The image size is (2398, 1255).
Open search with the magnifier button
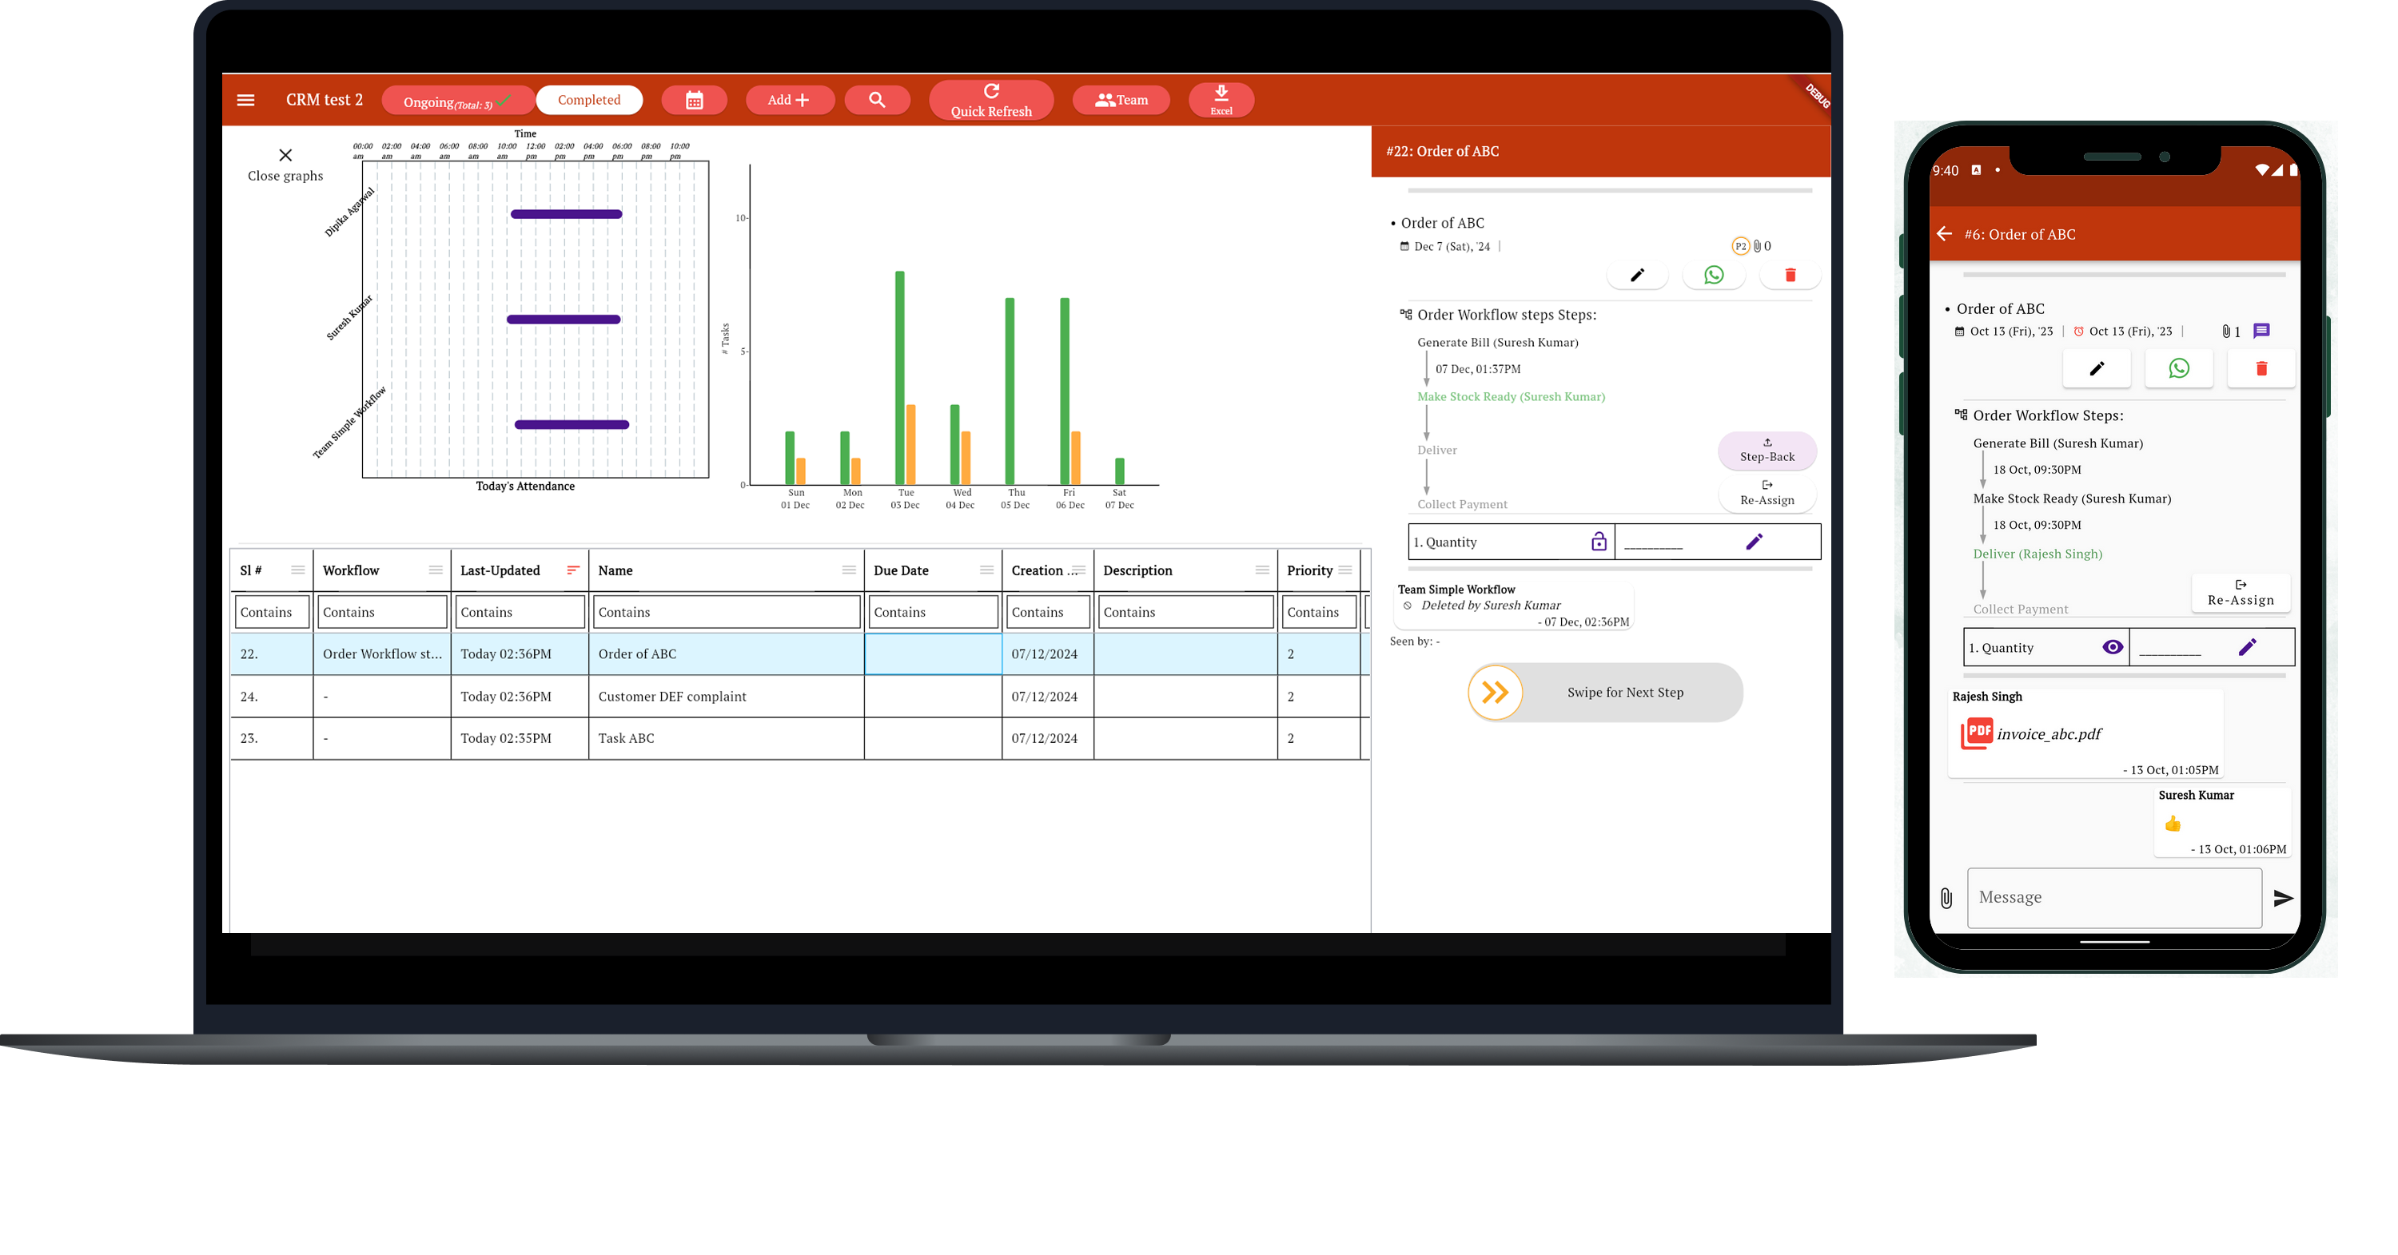(x=877, y=100)
